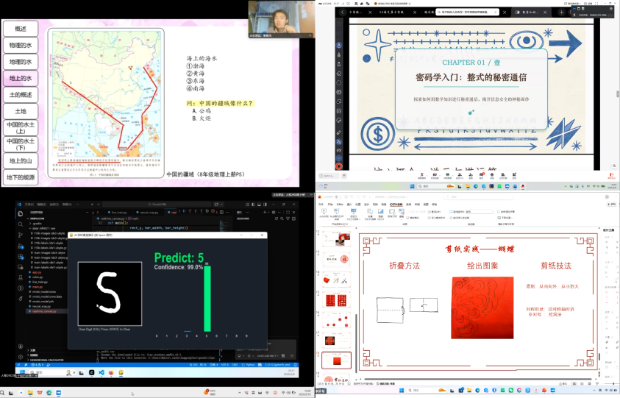This screenshot has width=620, height=398.
Task: Click the VS Code Search magnifier icon
Action: (21, 224)
